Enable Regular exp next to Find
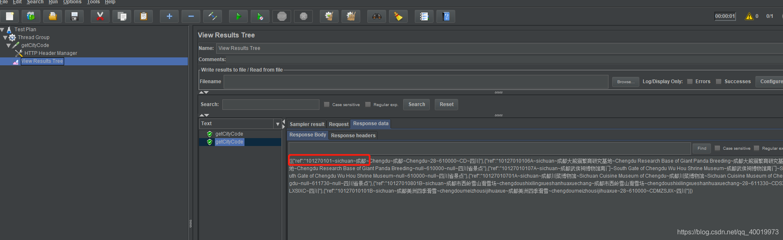Screen dimensions: 783x240 tap(756, 148)
